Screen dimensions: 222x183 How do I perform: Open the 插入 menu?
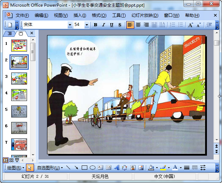[80, 15]
